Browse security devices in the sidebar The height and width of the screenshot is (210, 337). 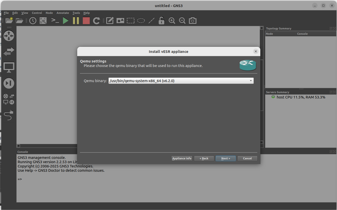coord(9,83)
